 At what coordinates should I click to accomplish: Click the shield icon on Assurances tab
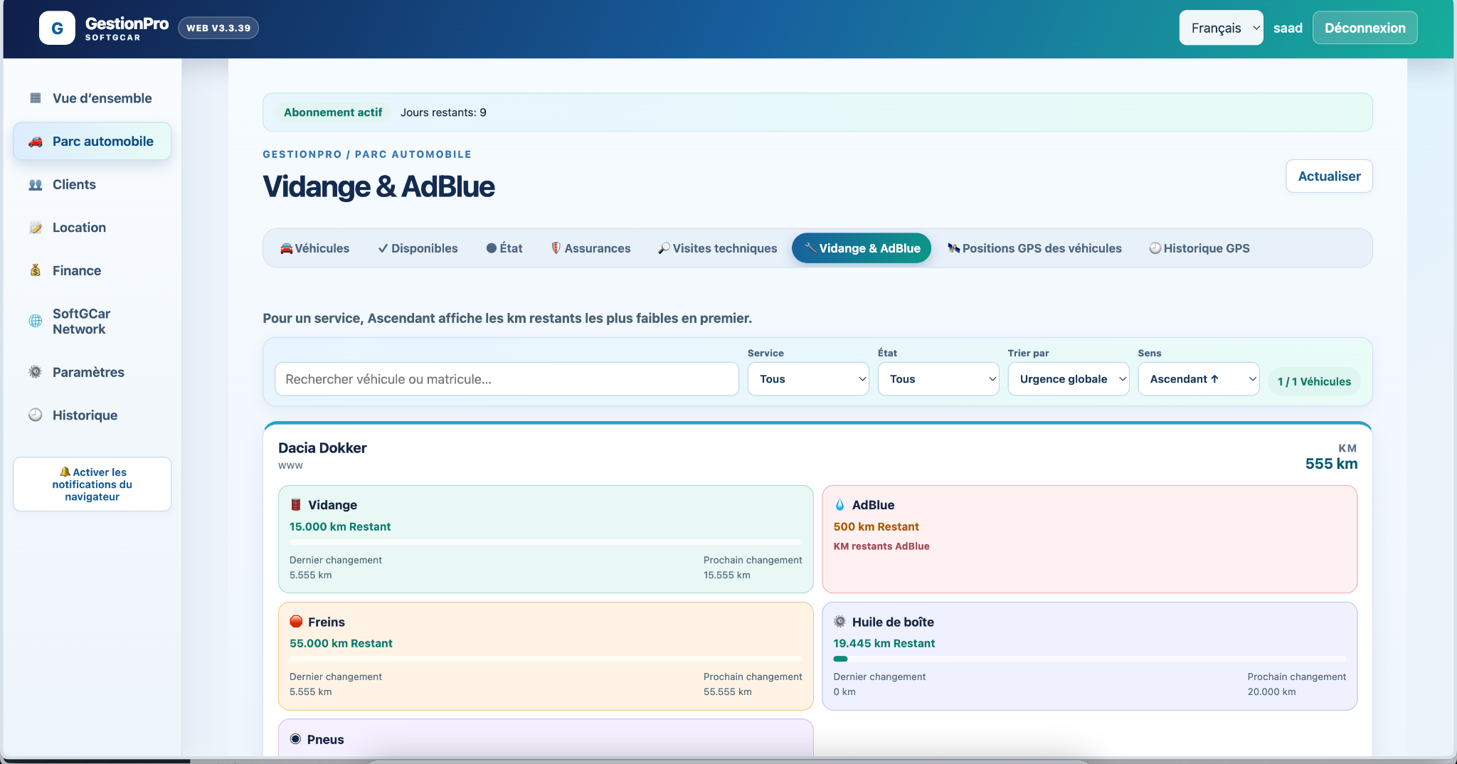pyautogui.click(x=556, y=248)
